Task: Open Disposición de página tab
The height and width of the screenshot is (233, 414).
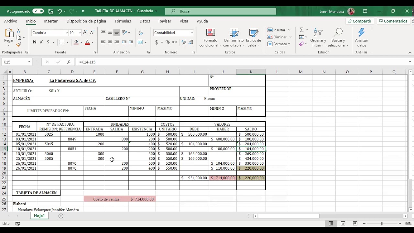Action: click(86, 21)
